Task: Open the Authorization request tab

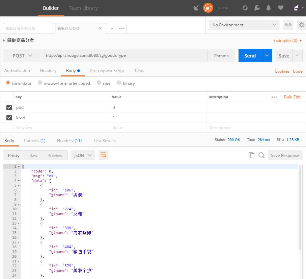Action: [x=17, y=71]
